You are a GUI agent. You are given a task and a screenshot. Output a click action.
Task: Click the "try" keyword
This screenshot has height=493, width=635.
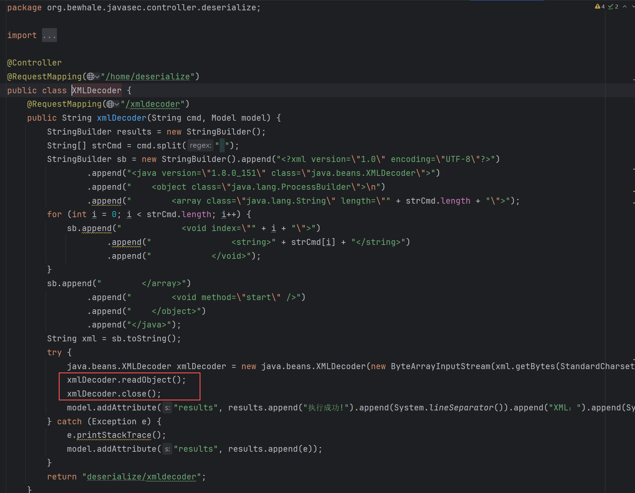[54, 352]
